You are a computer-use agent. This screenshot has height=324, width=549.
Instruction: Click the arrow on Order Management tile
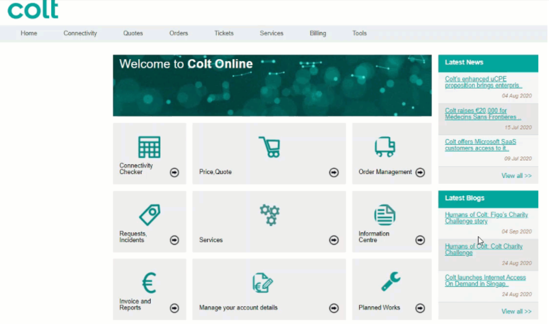point(420,172)
